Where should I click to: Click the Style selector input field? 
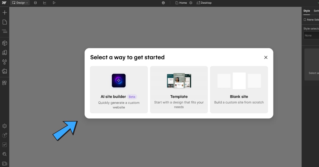(x=312, y=36)
